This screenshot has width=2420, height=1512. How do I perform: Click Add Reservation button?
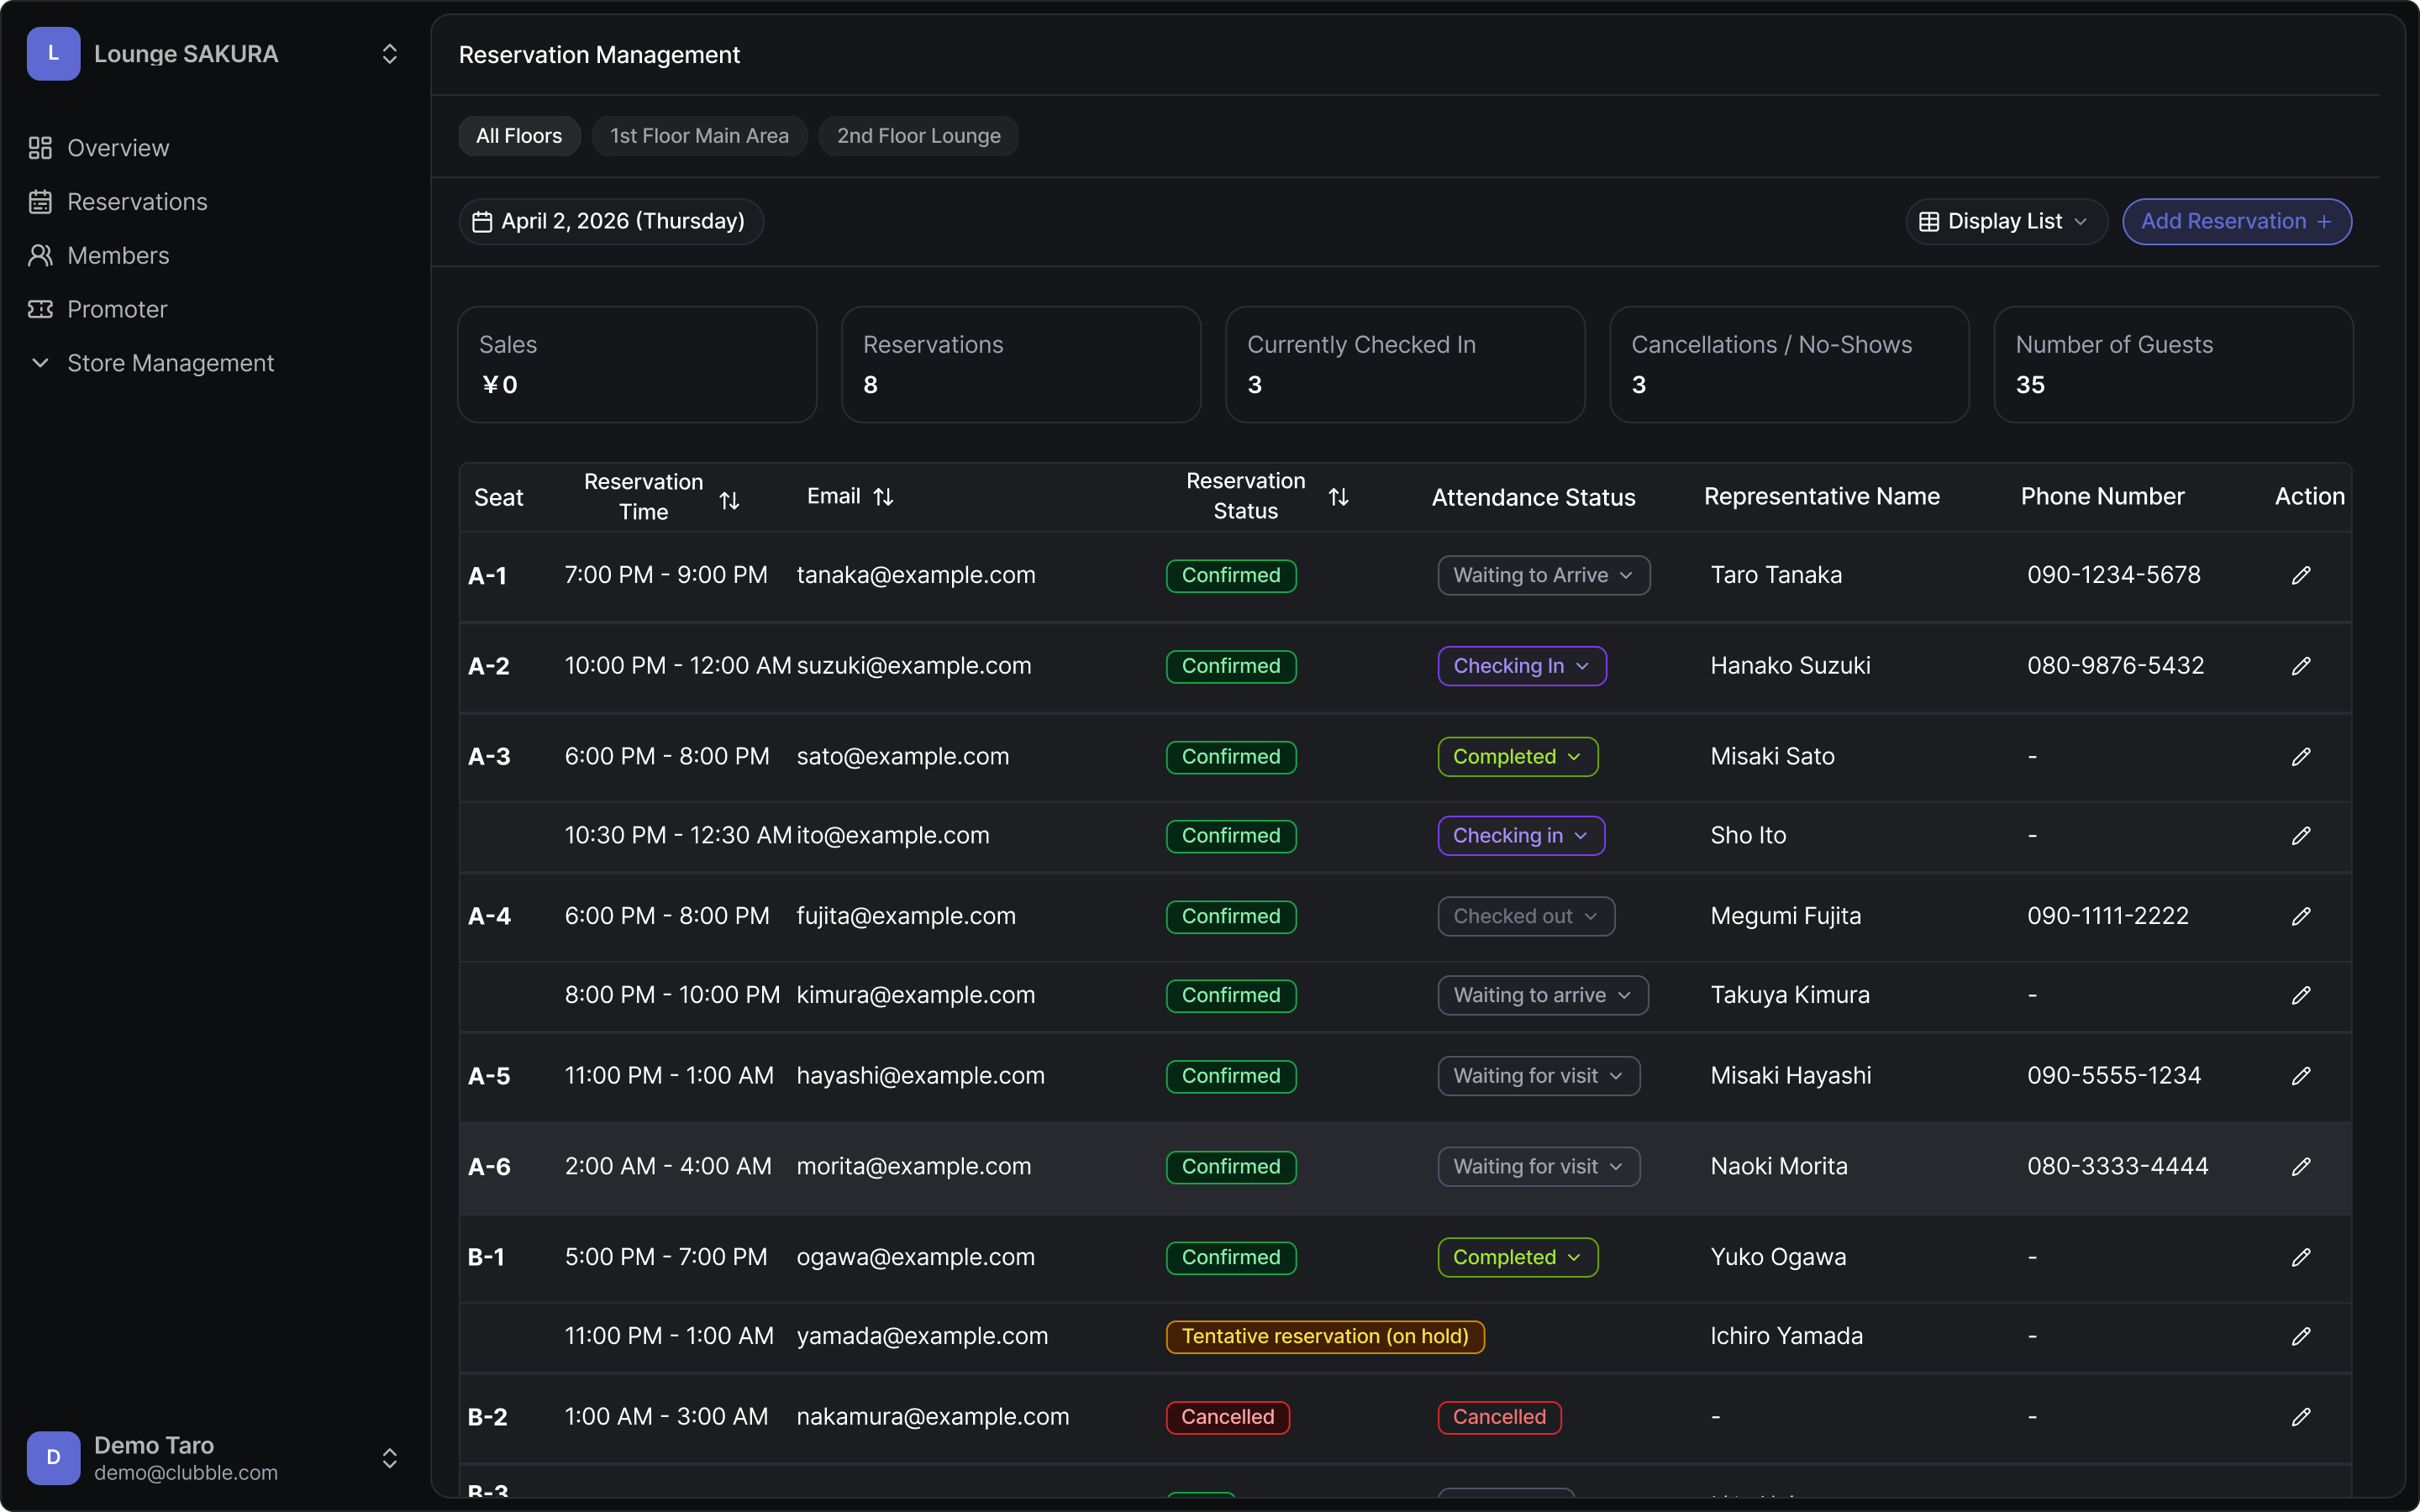point(2236,221)
